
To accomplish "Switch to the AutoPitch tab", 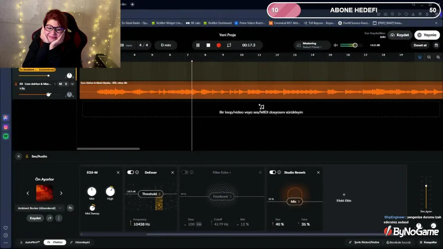I will tap(30, 242).
